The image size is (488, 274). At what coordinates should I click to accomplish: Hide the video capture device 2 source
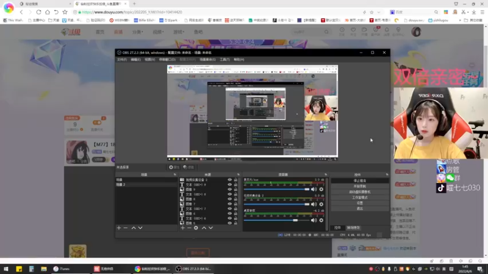230,180
